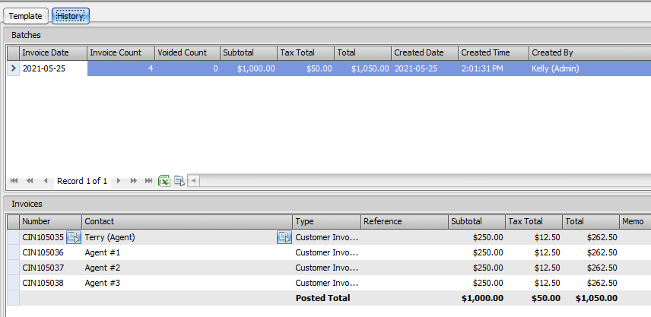Screen dimensions: 651x317
Task: Click the Created By column header
Action: [589, 52]
